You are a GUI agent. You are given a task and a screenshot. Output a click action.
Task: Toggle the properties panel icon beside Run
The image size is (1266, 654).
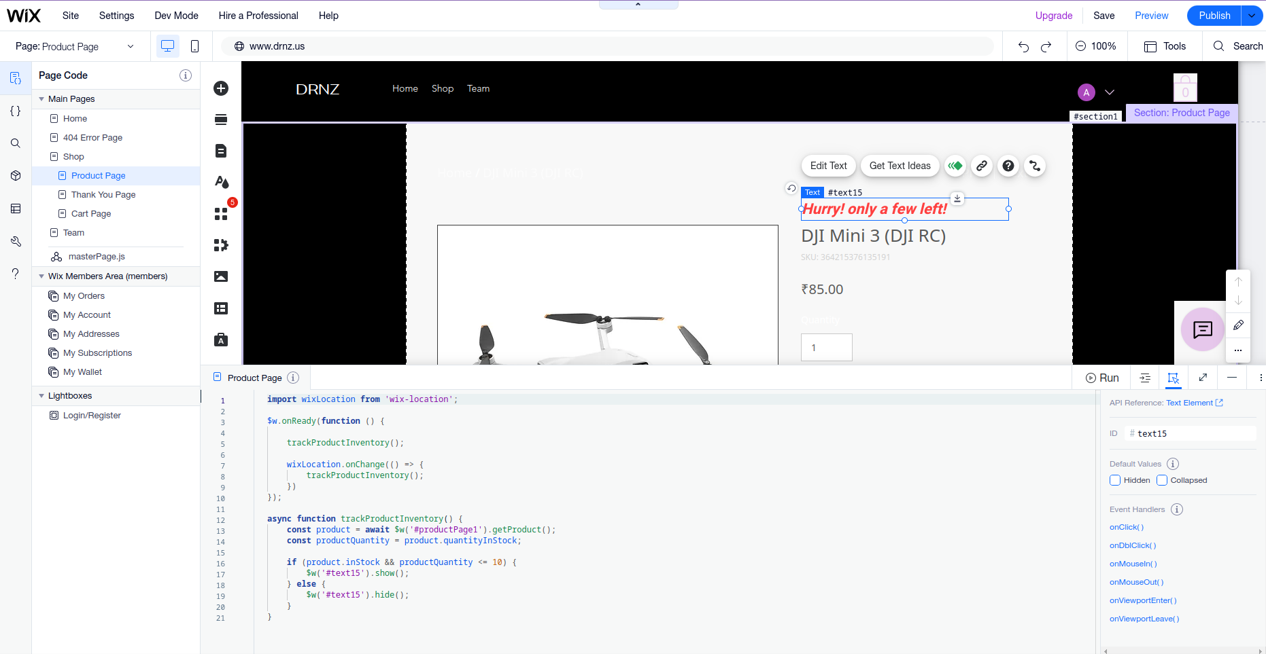point(1174,378)
